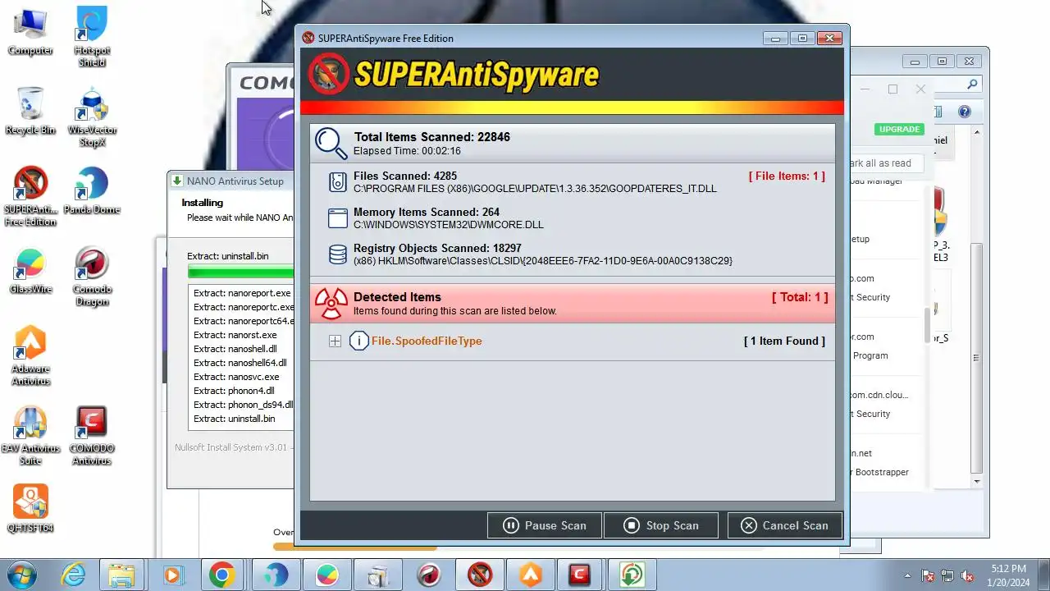Select WiseVector StopX desktop shortcut

pyautogui.click(x=92, y=117)
